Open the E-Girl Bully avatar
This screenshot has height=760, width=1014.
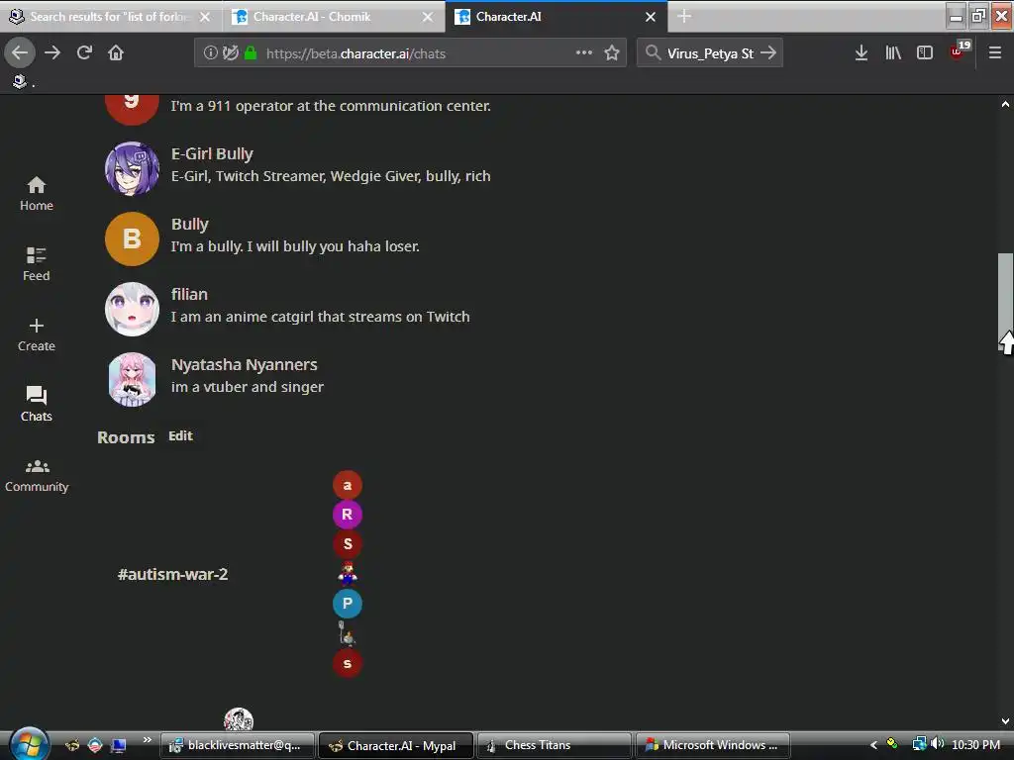tap(132, 168)
